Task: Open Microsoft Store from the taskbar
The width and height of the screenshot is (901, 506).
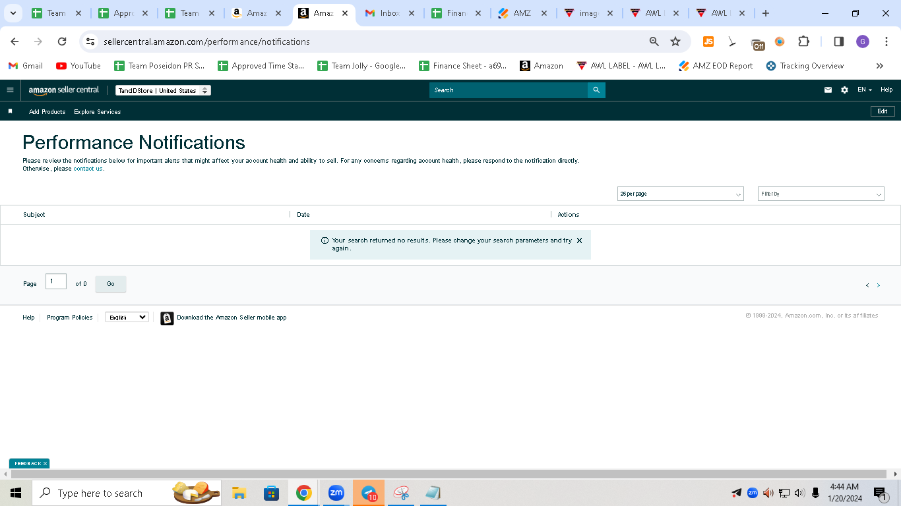Action: tap(271, 493)
